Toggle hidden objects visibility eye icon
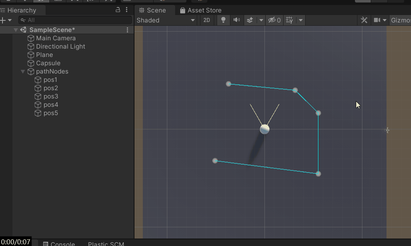Image resolution: width=411 pixels, height=246 pixels. 274,20
